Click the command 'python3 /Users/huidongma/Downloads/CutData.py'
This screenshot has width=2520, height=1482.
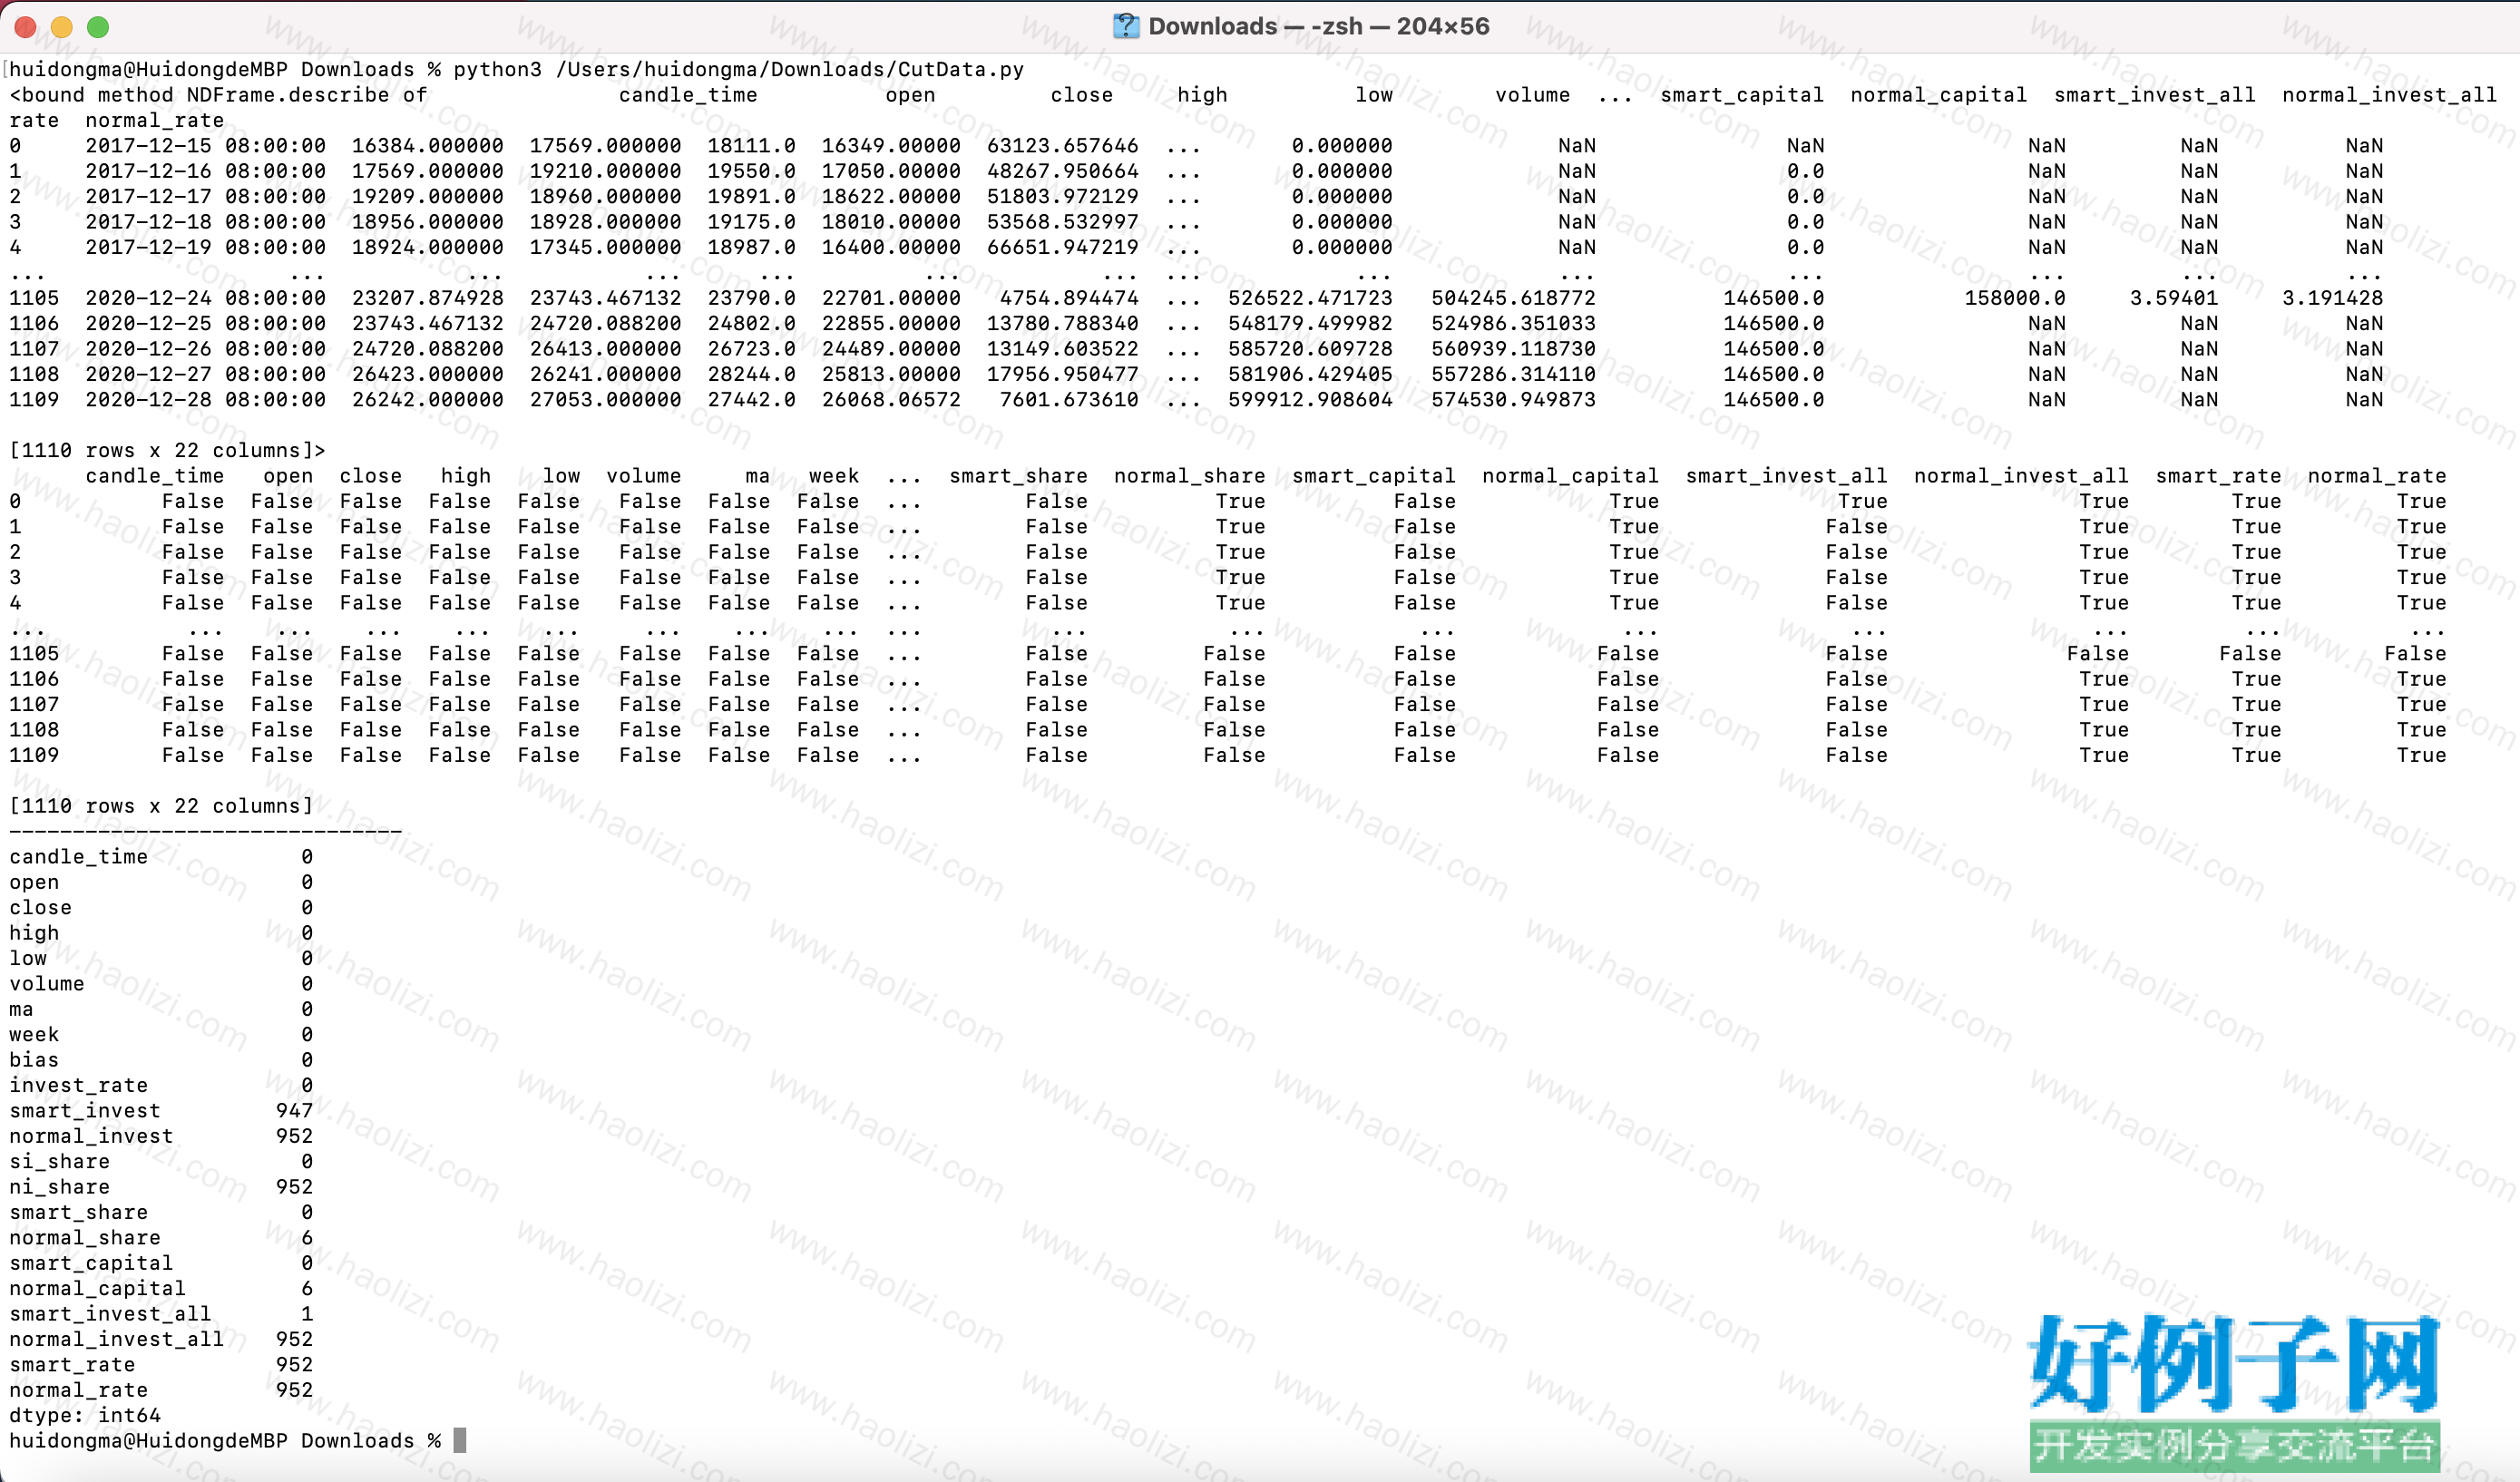[738, 69]
